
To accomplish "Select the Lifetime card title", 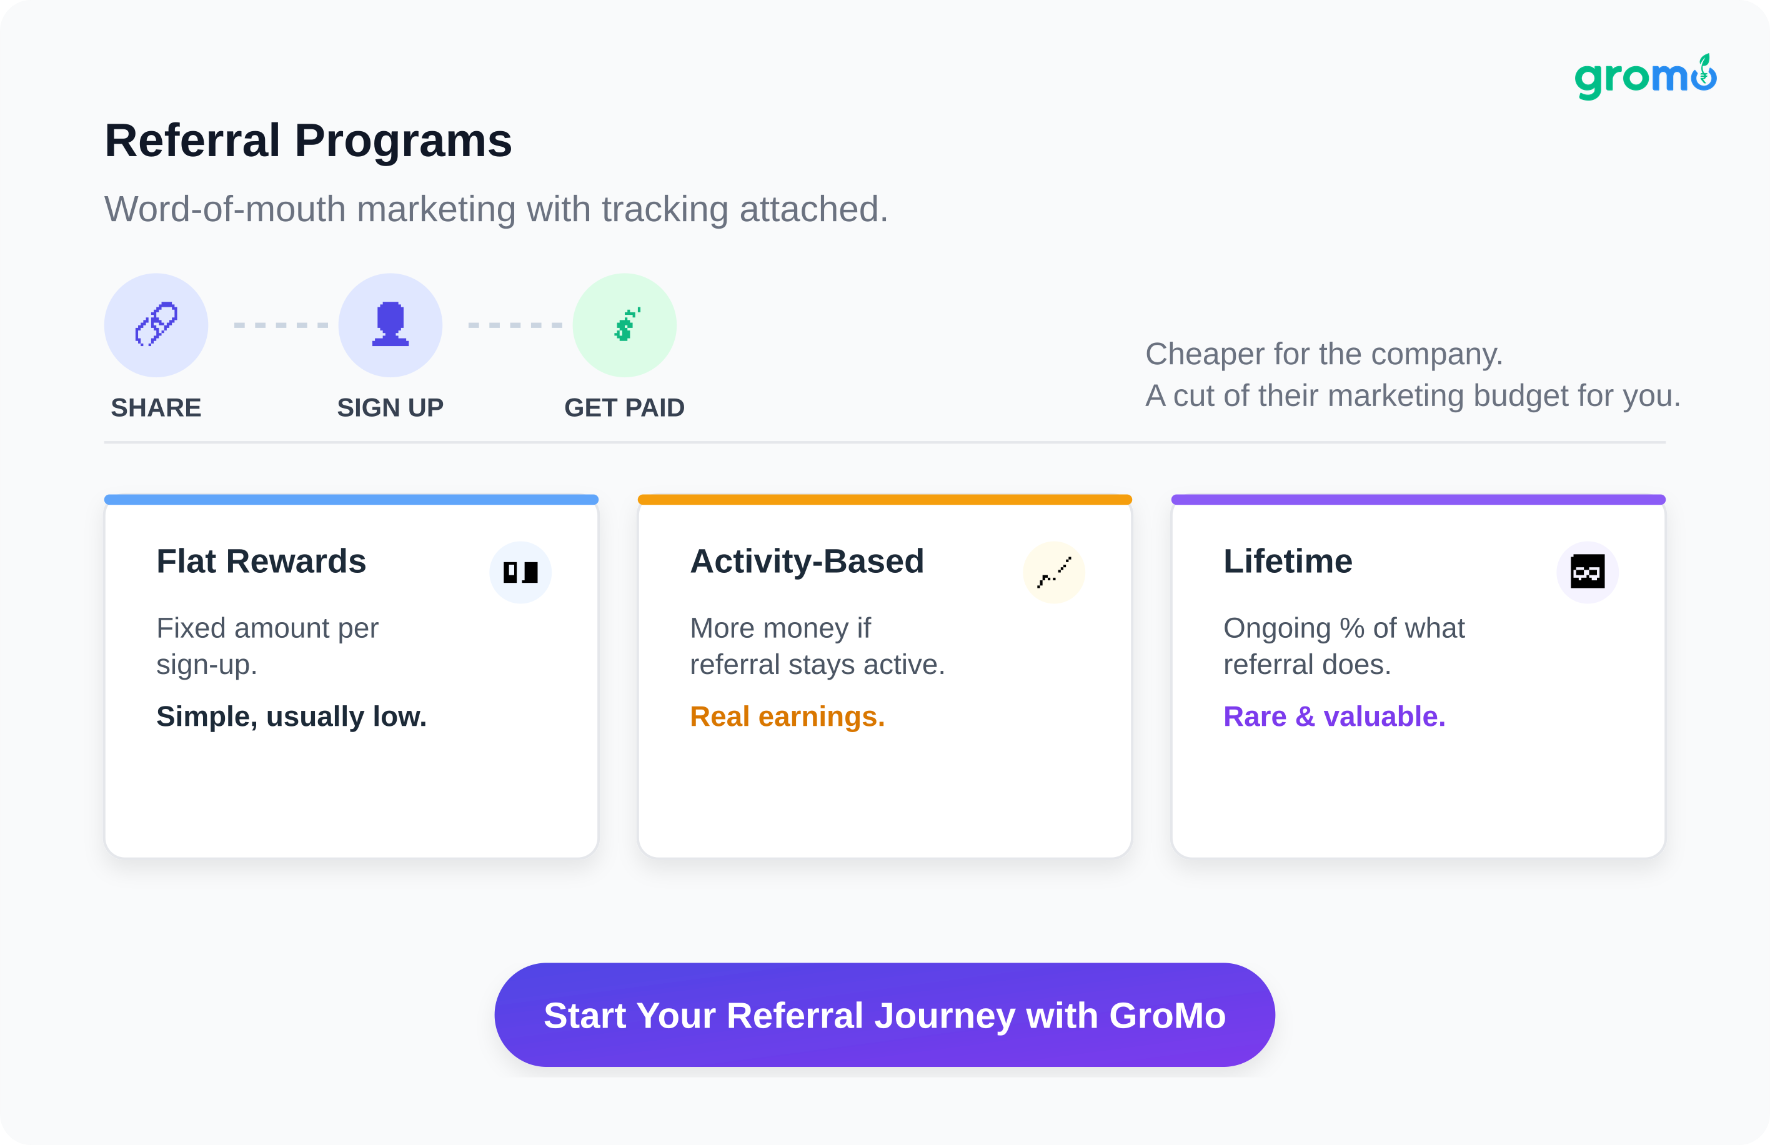I will click(1287, 562).
